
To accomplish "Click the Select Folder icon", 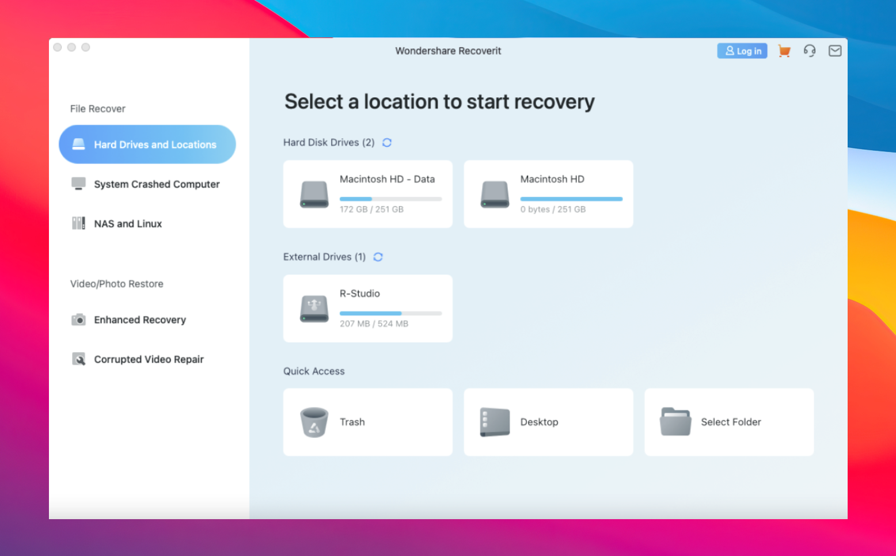I will pyautogui.click(x=675, y=422).
